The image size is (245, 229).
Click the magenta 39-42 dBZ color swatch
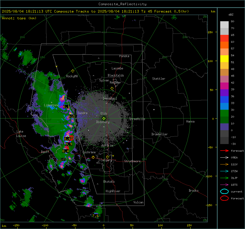click(224, 86)
